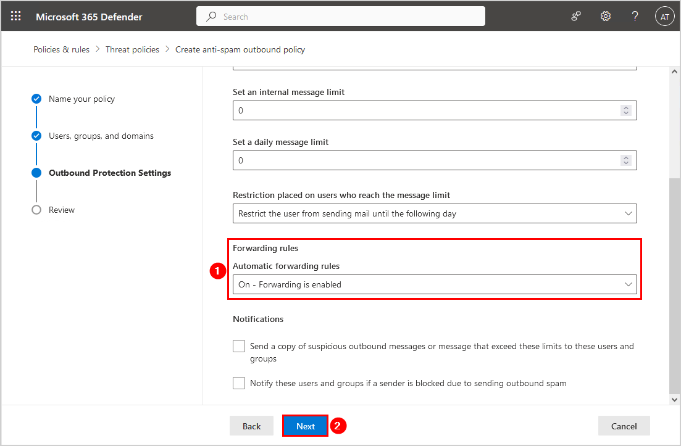The height and width of the screenshot is (446, 681).
Task: Click the internal message limit spinner arrows
Action: (x=626, y=110)
